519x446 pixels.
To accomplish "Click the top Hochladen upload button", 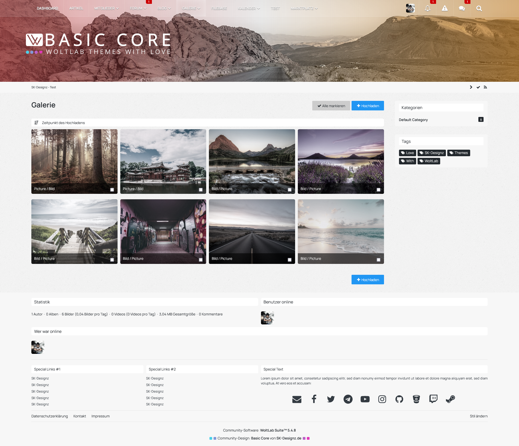I will tap(367, 106).
